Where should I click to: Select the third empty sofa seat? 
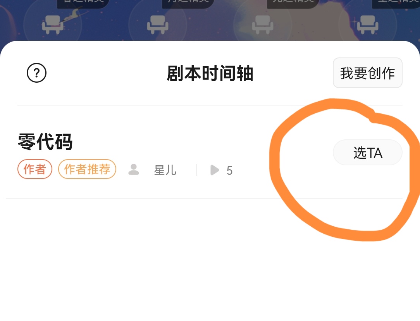pyautogui.click(x=263, y=25)
